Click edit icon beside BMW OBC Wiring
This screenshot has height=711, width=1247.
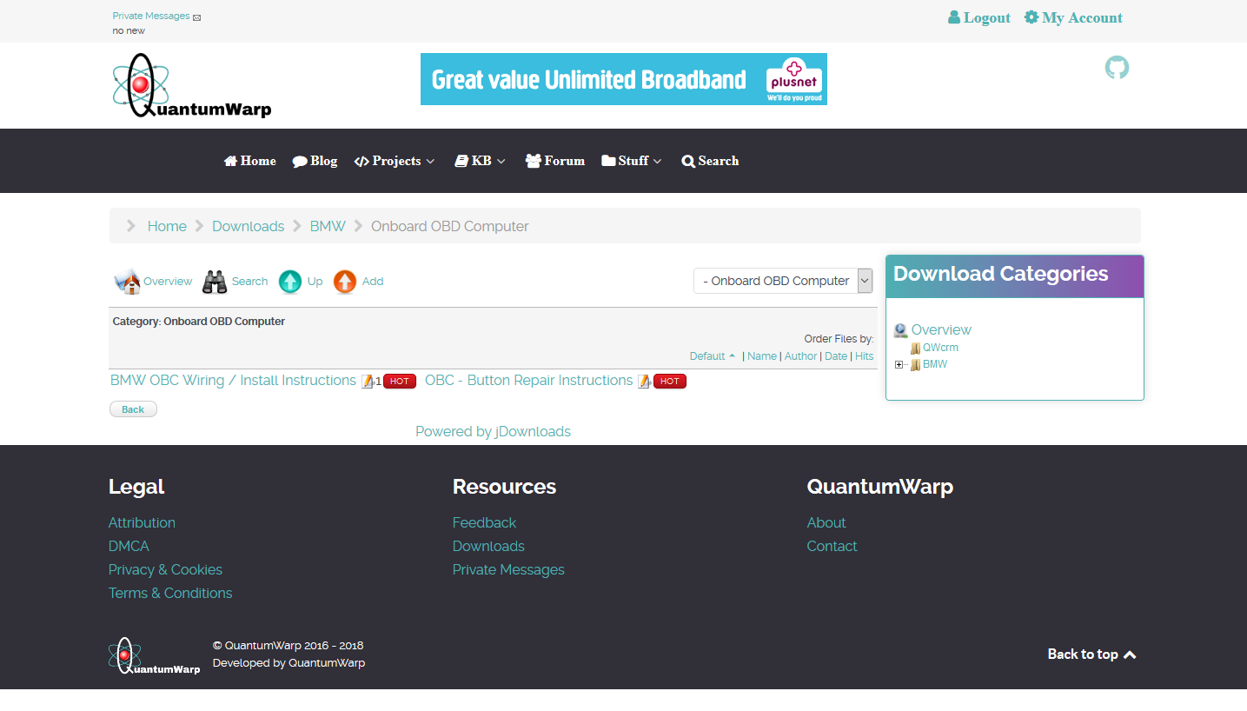[x=368, y=382]
